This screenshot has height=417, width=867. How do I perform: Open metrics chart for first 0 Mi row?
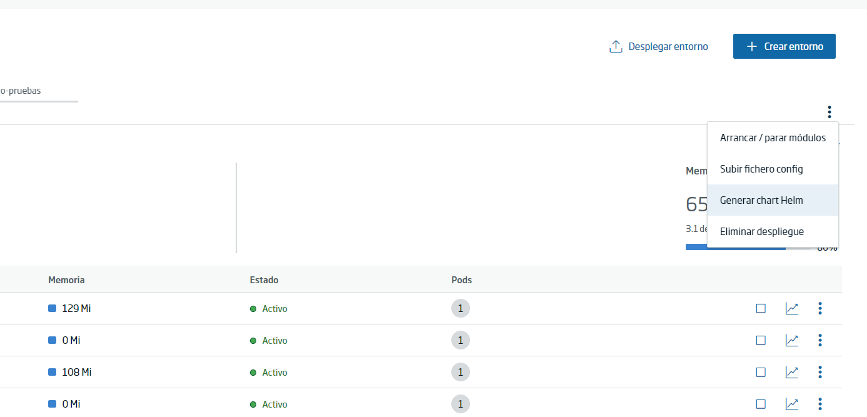click(x=792, y=340)
